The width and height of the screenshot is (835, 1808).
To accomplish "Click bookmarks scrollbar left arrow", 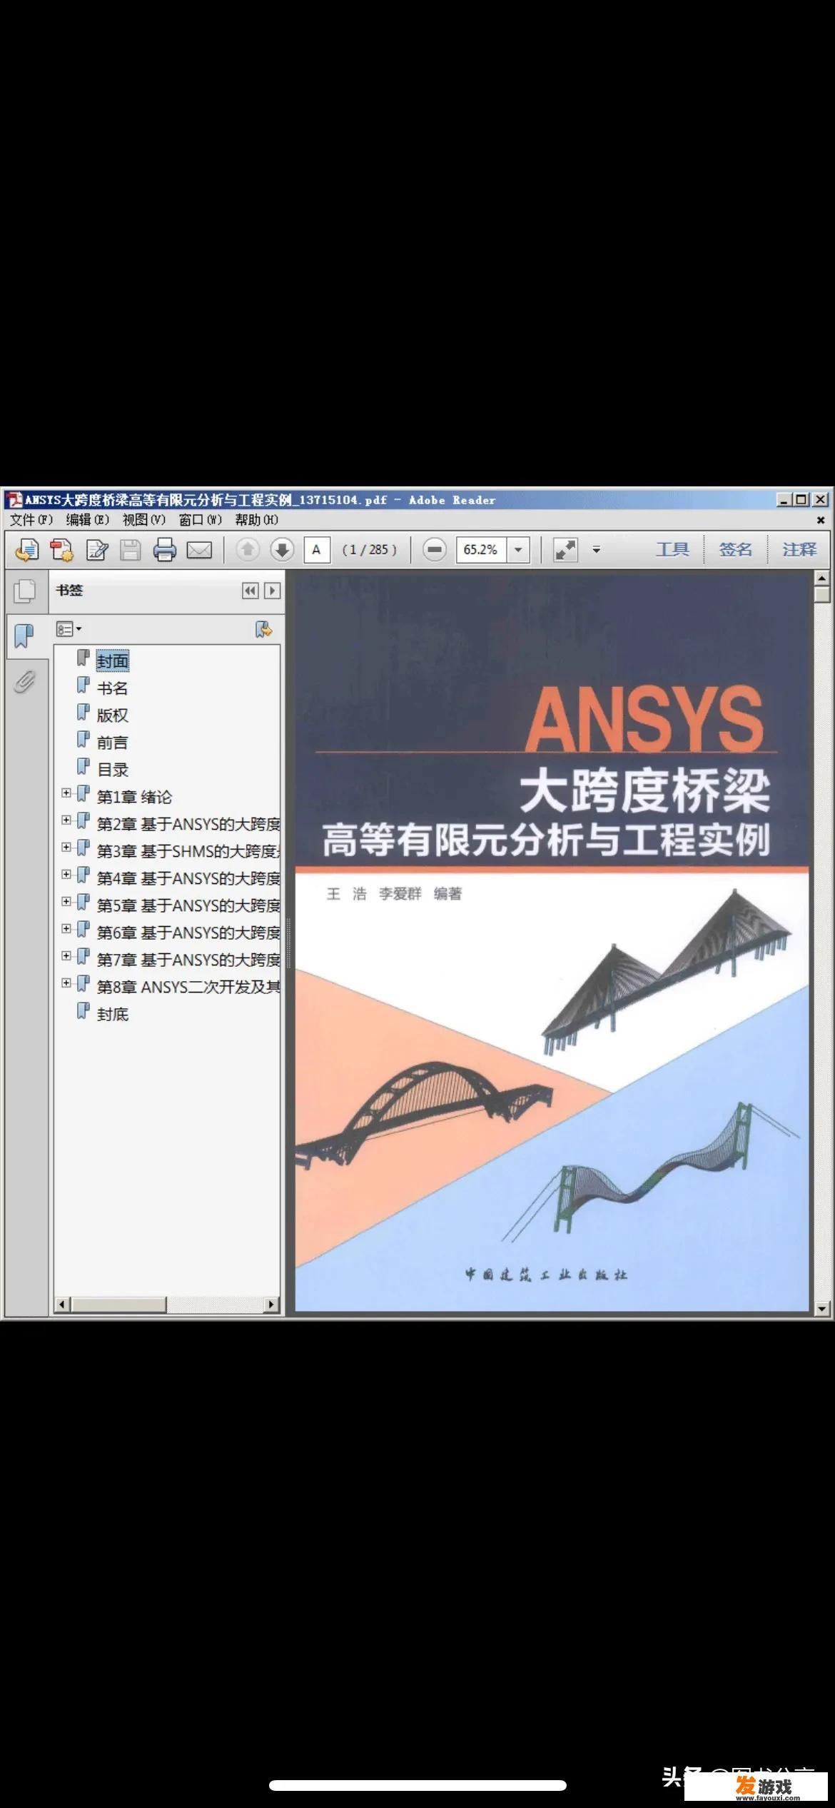I will (62, 1305).
